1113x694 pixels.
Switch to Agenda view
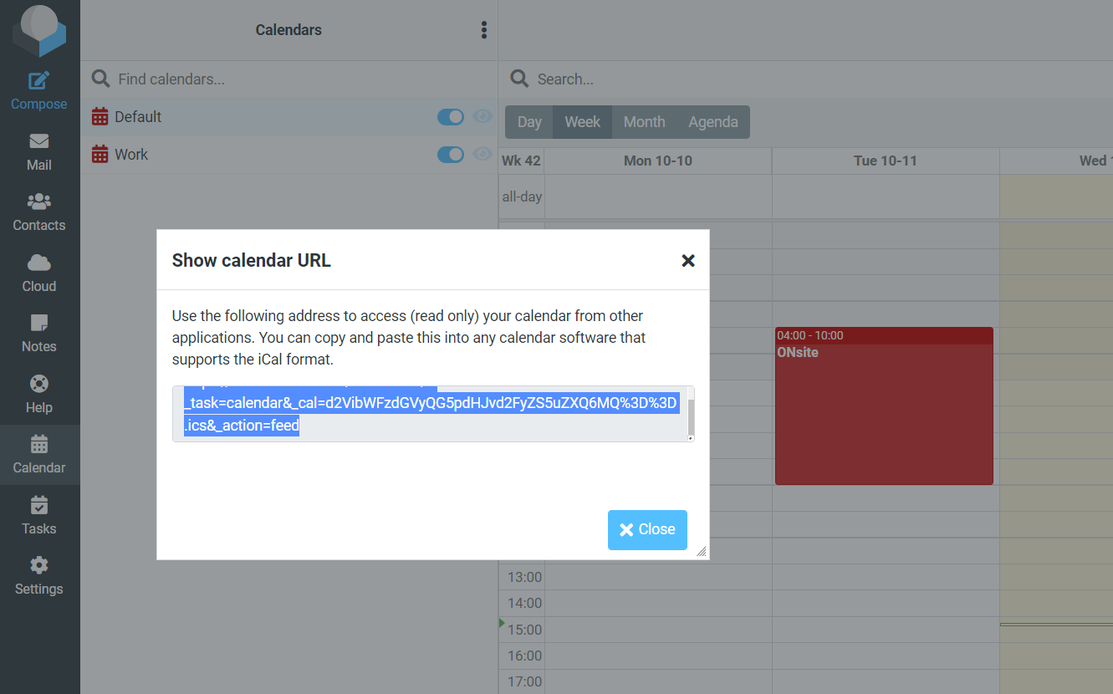[x=713, y=122]
